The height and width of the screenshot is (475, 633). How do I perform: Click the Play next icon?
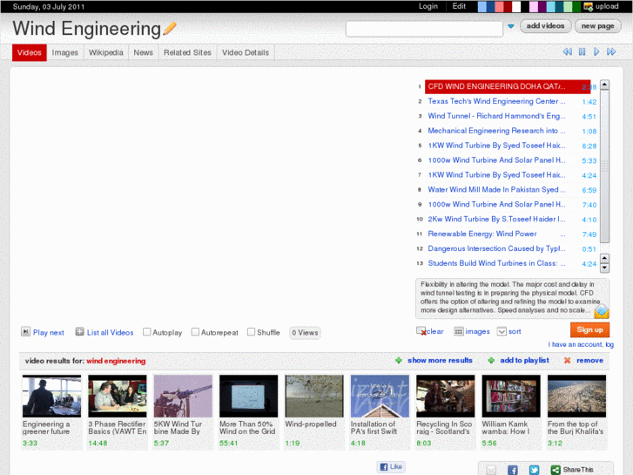click(x=25, y=332)
